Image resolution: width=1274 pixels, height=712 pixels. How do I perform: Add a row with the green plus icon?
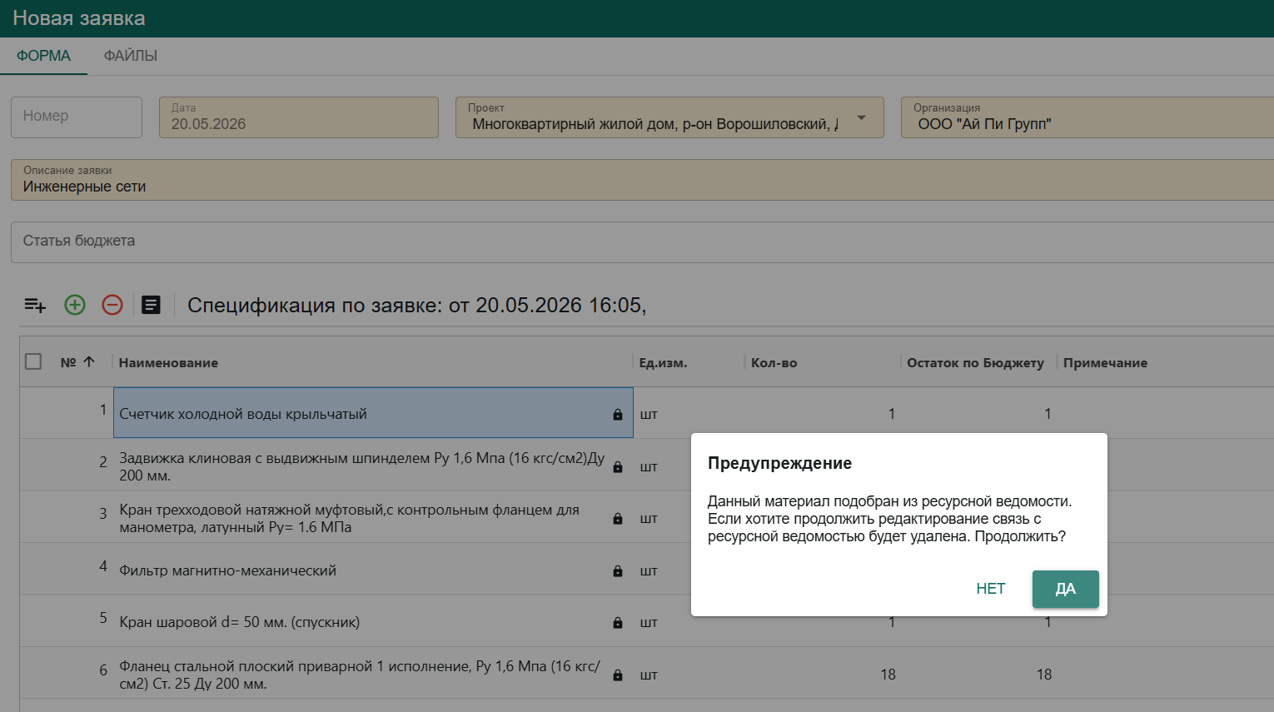75,305
